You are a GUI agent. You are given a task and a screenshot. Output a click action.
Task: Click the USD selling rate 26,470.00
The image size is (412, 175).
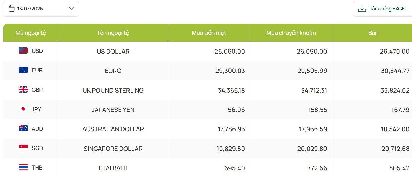pyautogui.click(x=395, y=52)
